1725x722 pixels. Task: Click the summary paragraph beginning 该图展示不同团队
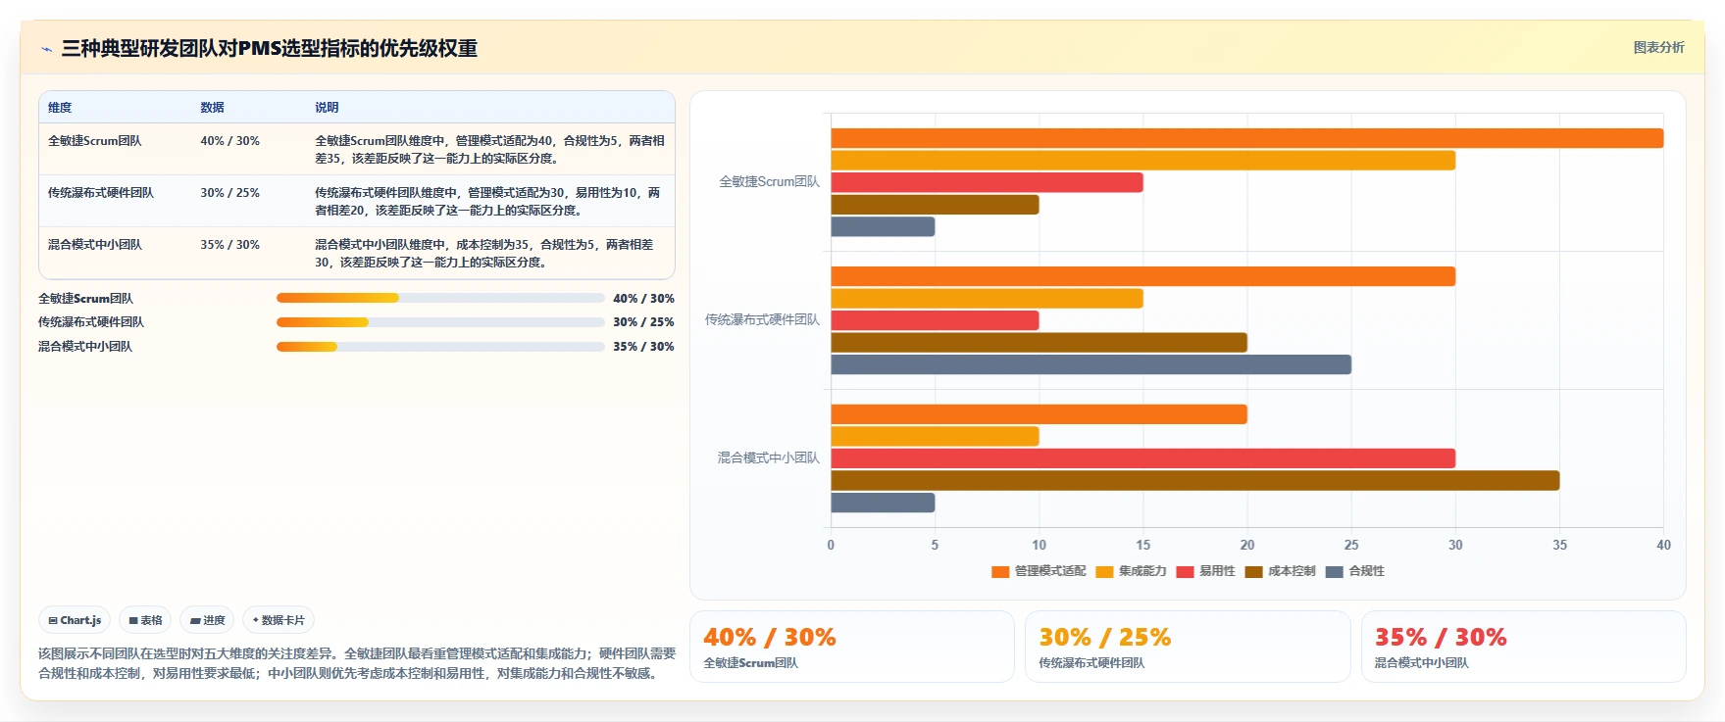[x=357, y=663]
